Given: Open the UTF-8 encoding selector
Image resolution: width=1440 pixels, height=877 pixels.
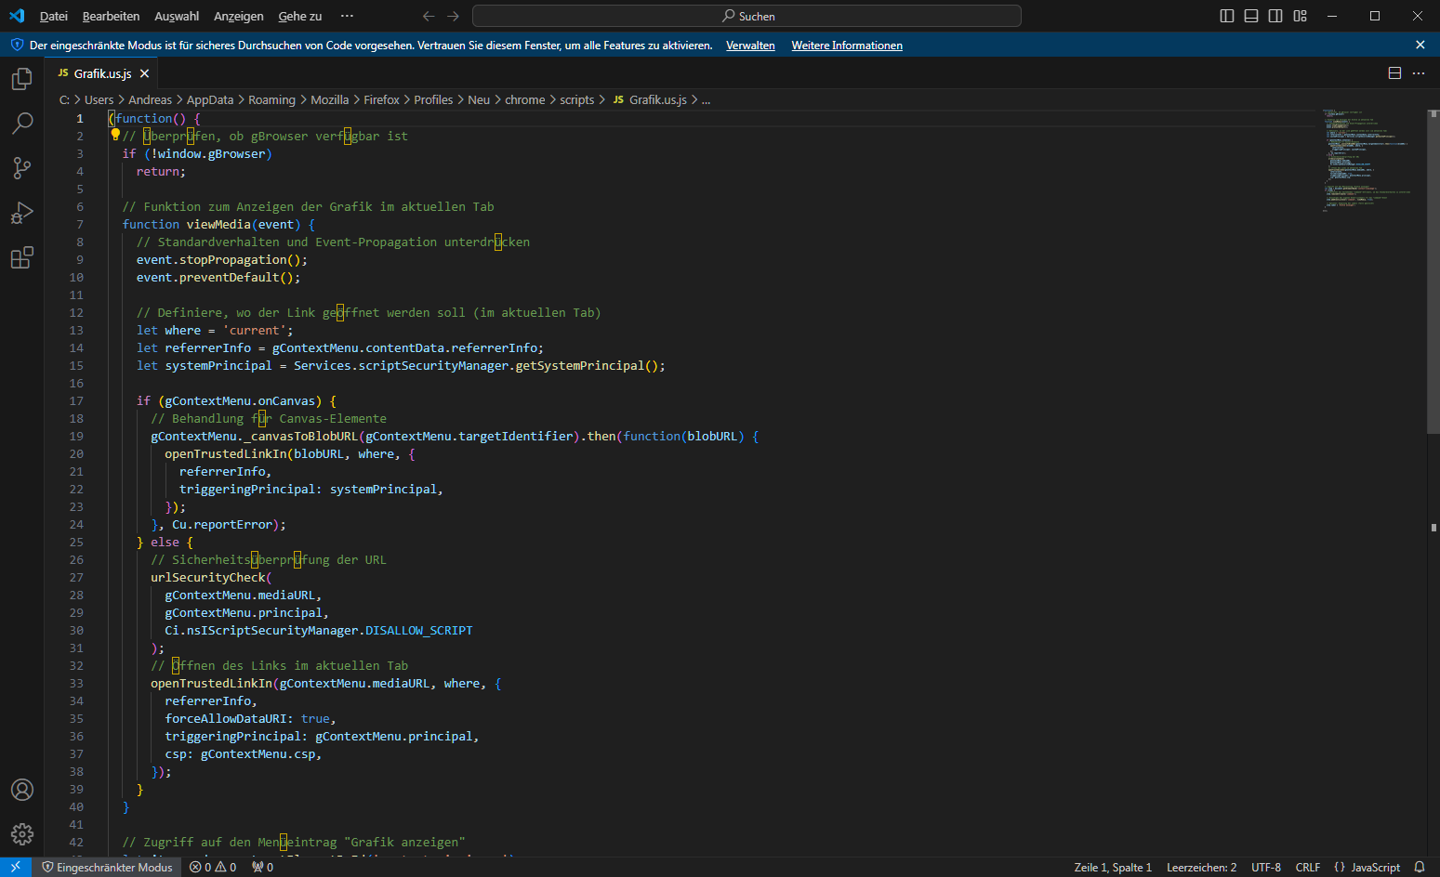Looking at the screenshot, I should click(1265, 867).
